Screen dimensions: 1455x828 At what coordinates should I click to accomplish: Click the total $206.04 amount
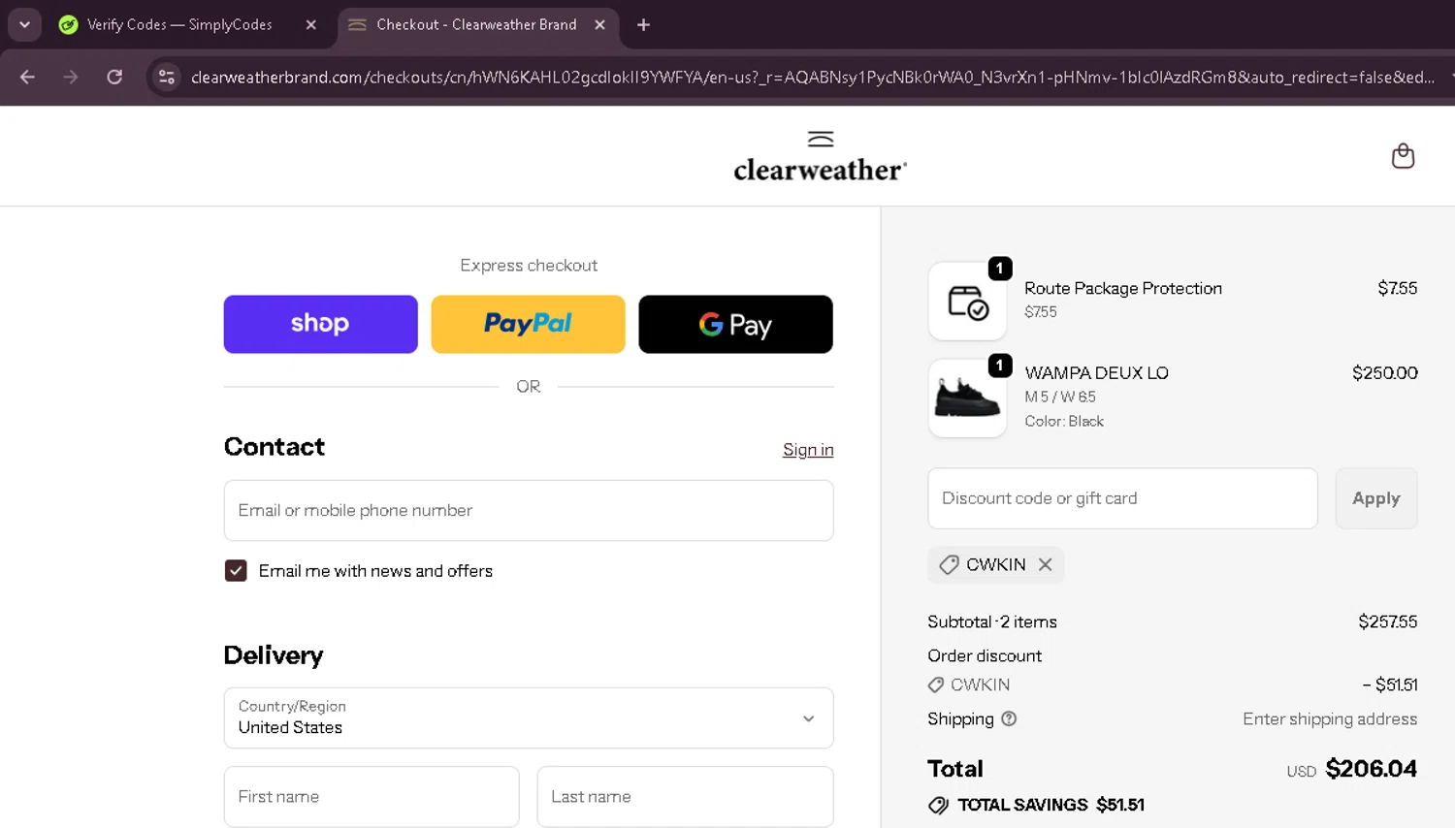click(1371, 769)
